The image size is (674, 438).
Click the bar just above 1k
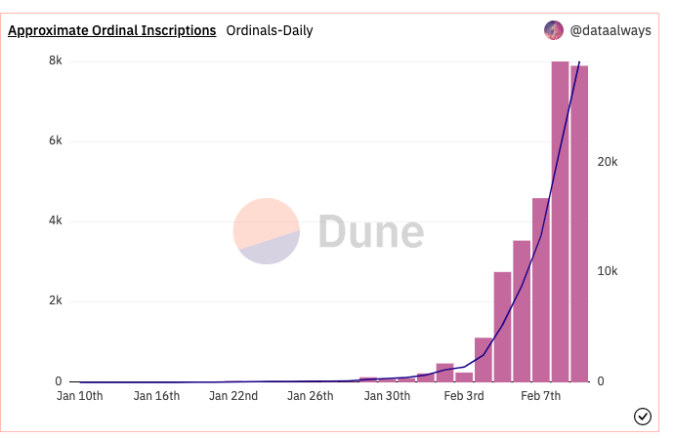tap(484, 359)
